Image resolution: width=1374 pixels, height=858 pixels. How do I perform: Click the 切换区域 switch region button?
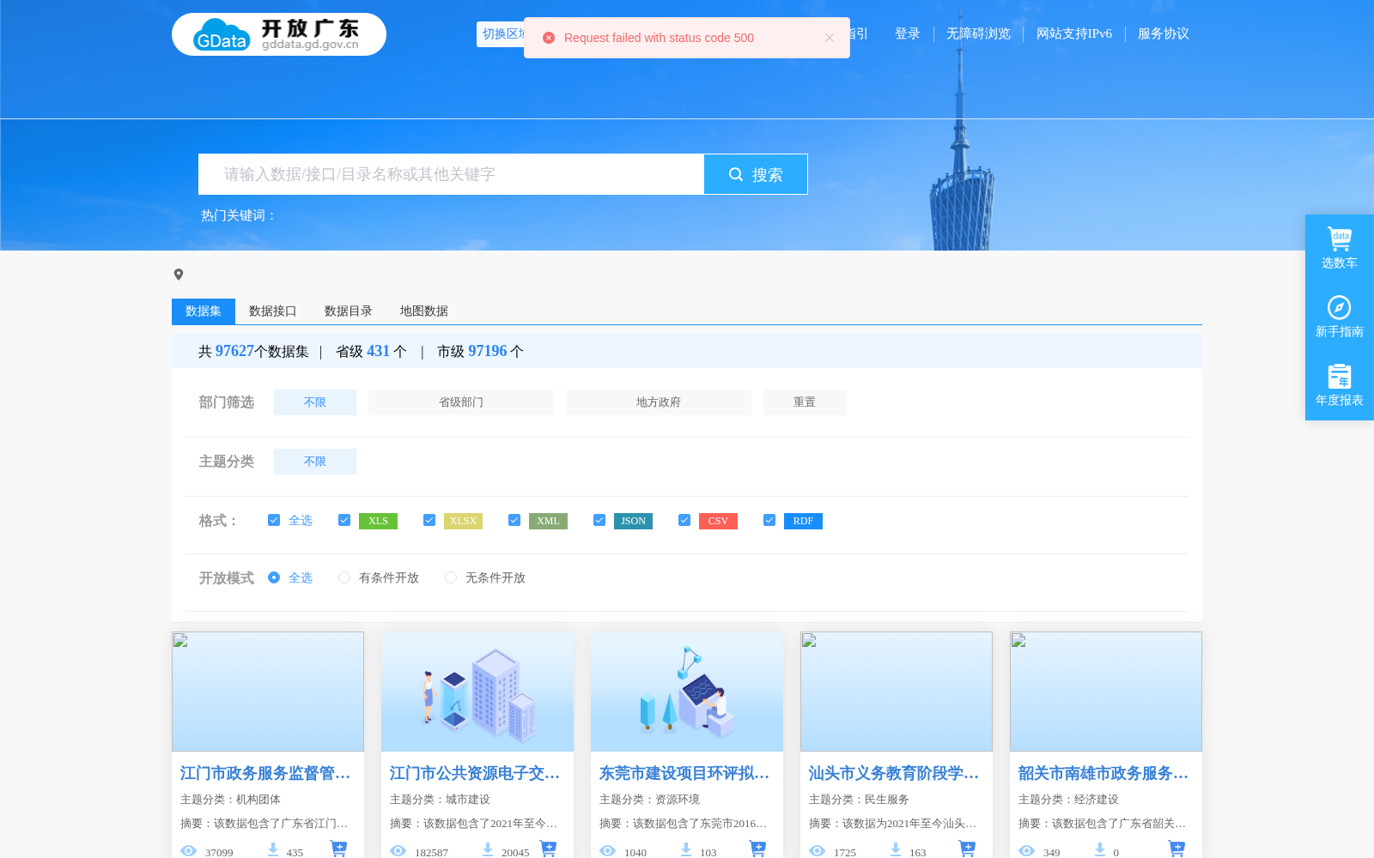click(502, 34)
